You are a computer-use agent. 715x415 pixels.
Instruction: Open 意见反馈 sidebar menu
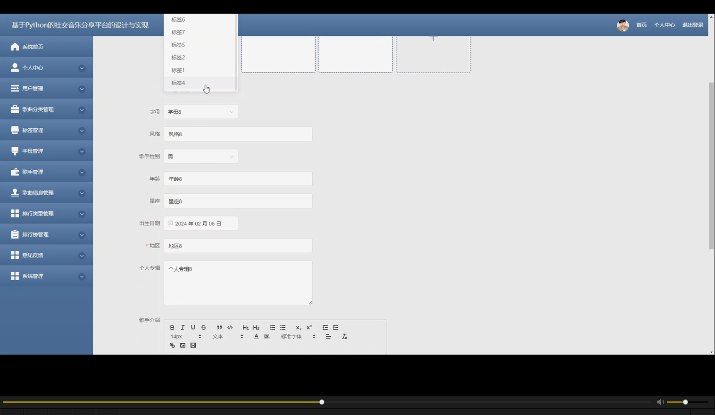click(x=46, y=255)
